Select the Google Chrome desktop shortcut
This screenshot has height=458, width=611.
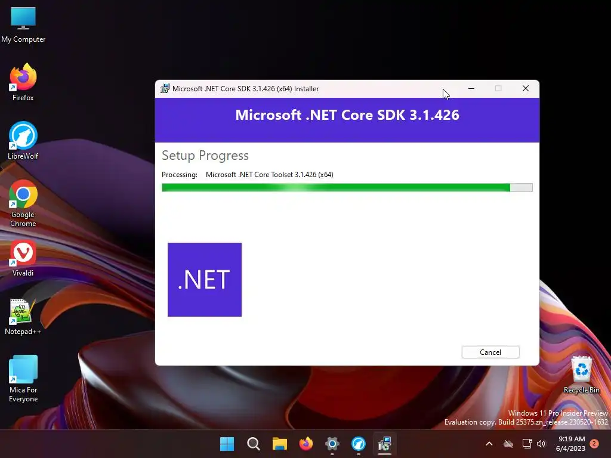(x=23, y=203)
